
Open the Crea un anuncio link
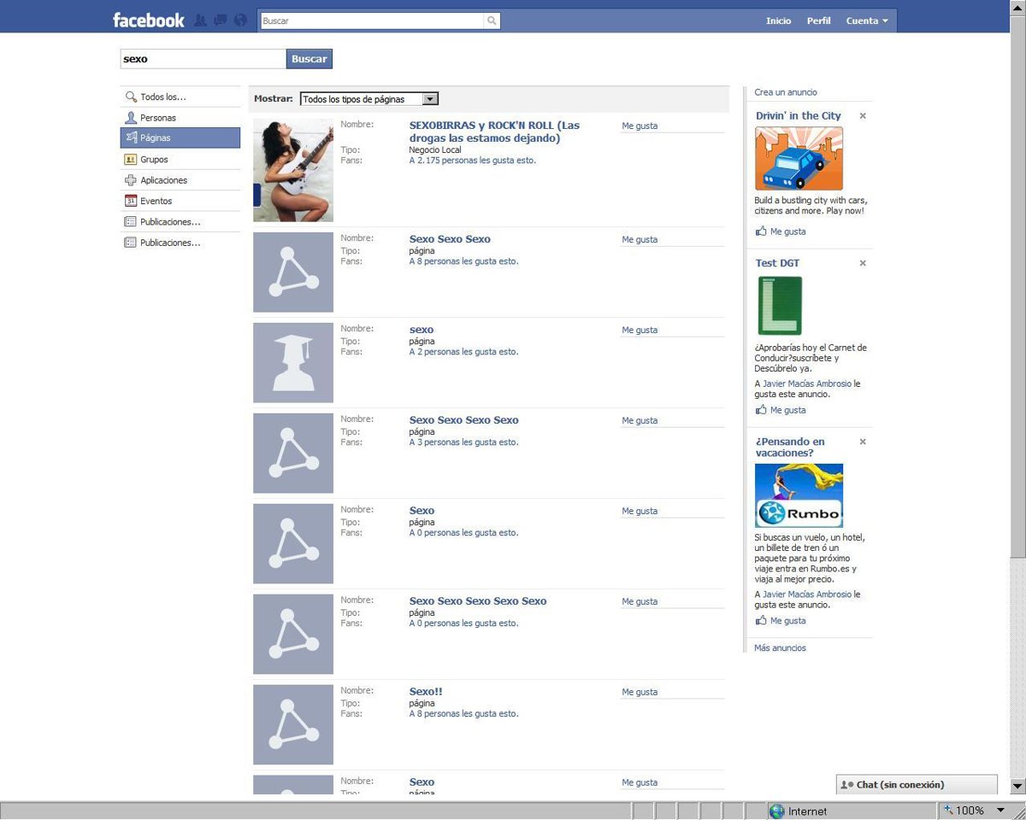click(786, 92)
